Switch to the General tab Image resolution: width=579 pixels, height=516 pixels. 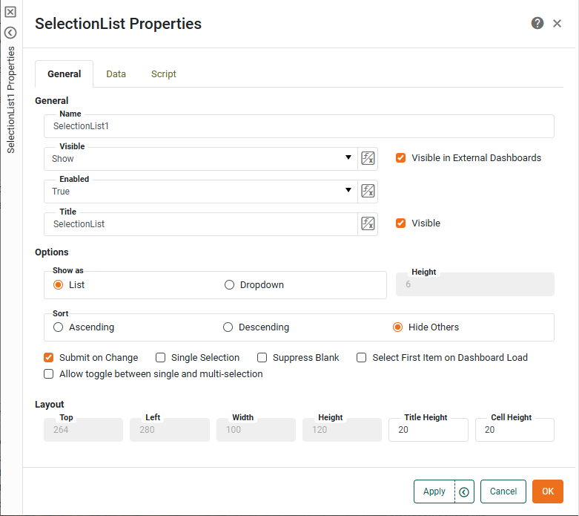click(64, 74)
